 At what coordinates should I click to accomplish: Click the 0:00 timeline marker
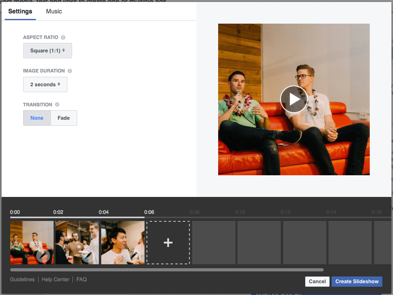[15, 212]
